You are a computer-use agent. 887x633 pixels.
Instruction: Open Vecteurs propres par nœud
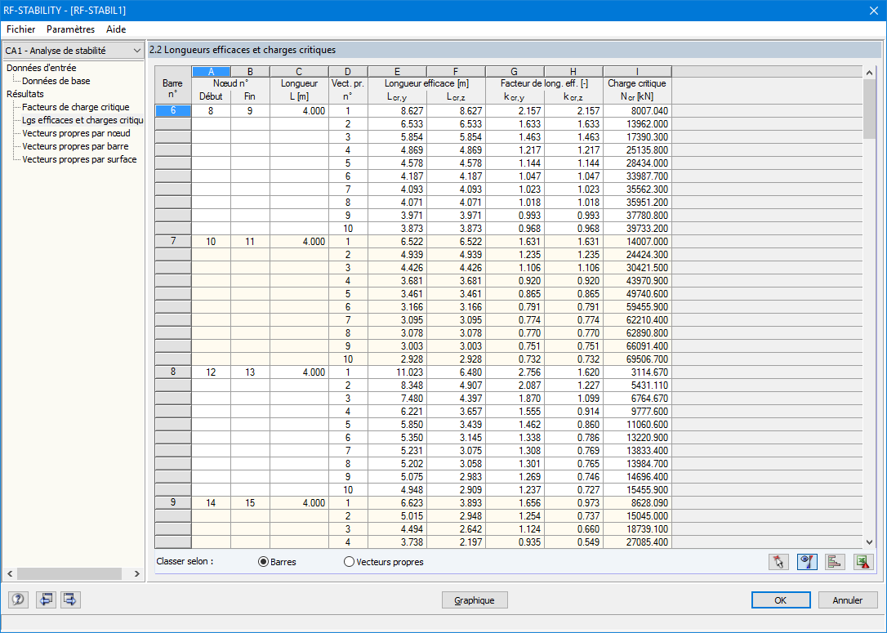(77, 133)
